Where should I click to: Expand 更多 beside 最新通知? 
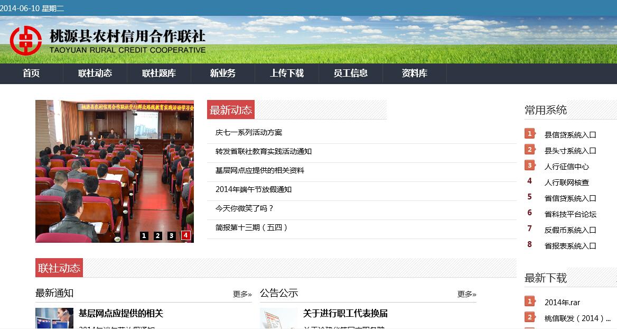tap(242, 294)
